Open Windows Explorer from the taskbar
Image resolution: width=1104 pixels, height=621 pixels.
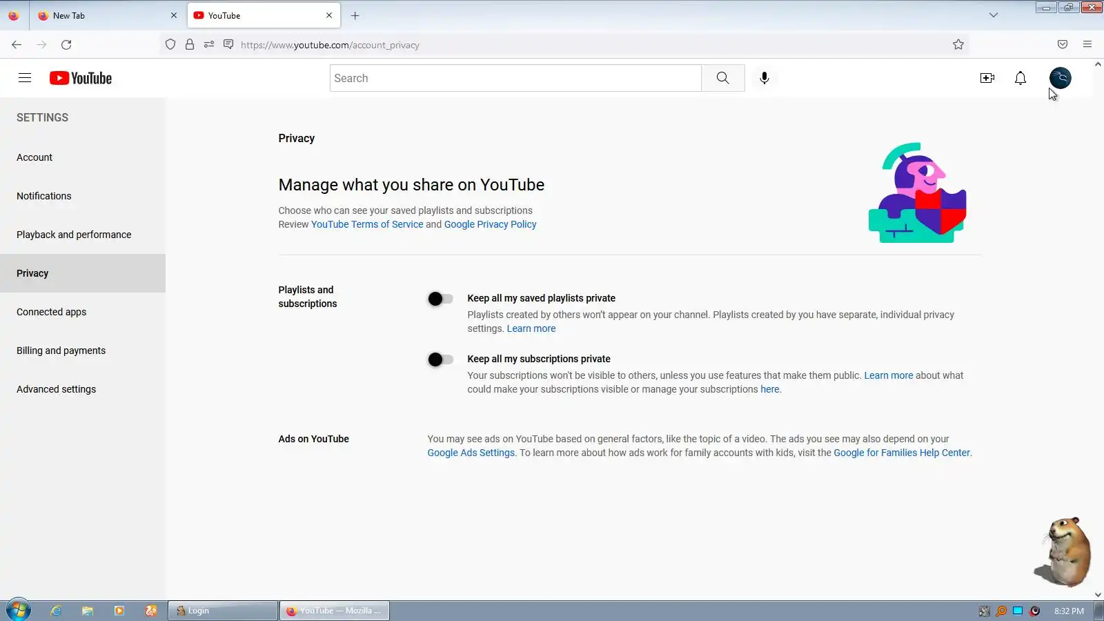88,611
